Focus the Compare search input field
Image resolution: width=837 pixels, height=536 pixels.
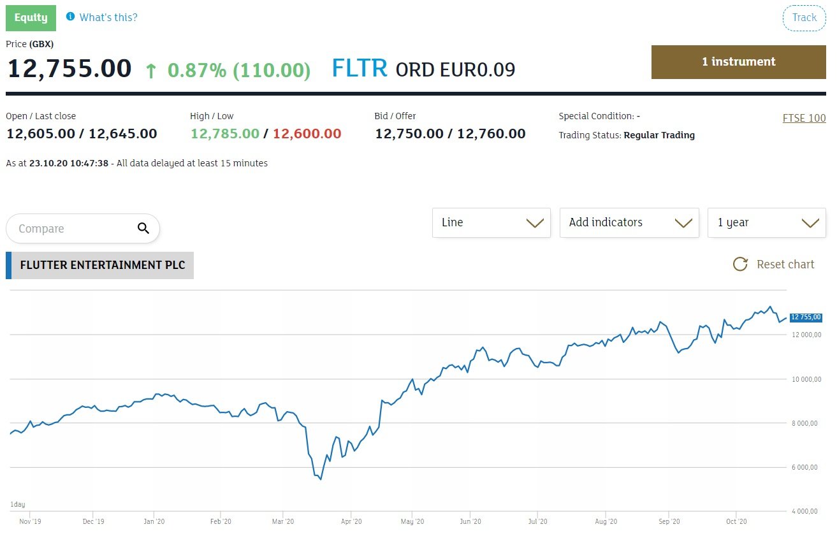(73, 229)
